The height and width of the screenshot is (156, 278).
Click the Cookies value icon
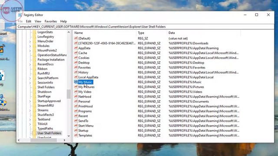tap(76, 58)
